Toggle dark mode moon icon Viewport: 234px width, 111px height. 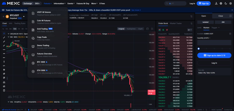226,3
